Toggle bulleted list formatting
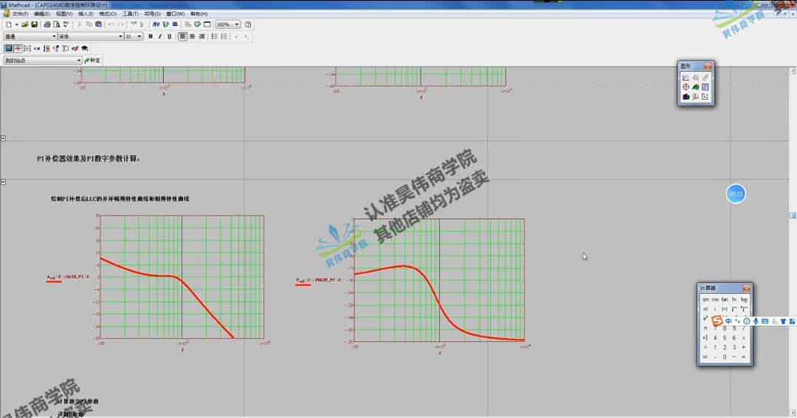Screen dimensions: 797x418 (215, 37)
